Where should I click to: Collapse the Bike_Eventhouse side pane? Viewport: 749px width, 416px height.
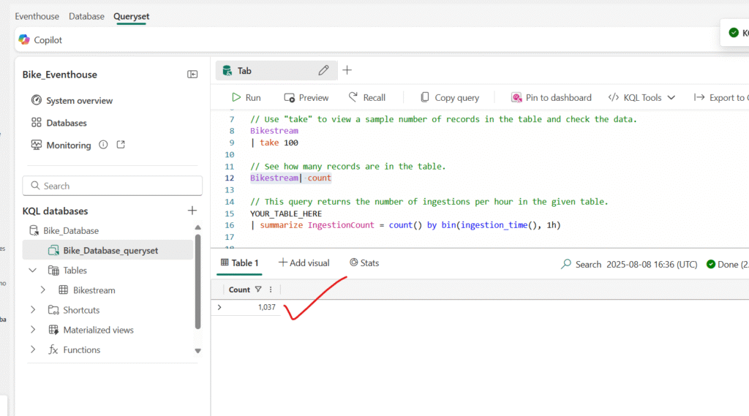192,75
